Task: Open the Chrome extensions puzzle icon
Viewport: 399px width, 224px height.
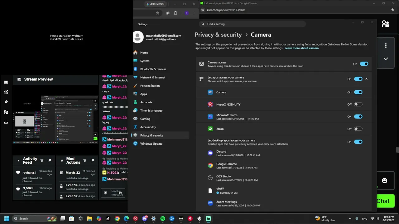Action: (175, 13)
